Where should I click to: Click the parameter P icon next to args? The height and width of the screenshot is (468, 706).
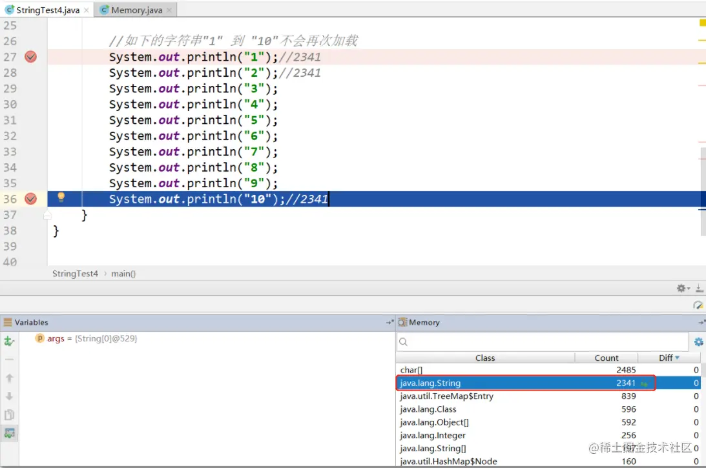[39, 338]
